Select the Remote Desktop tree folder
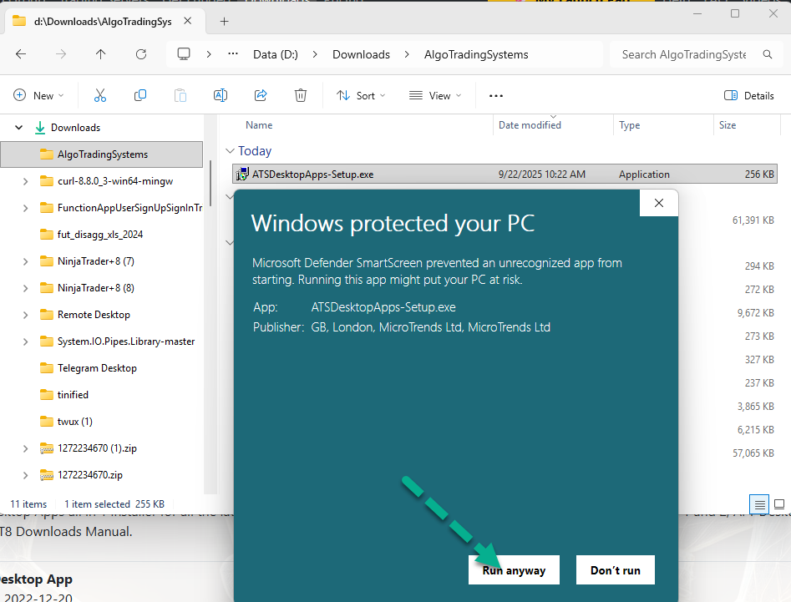This screenshot has width=791, height=602. [94, 315]
